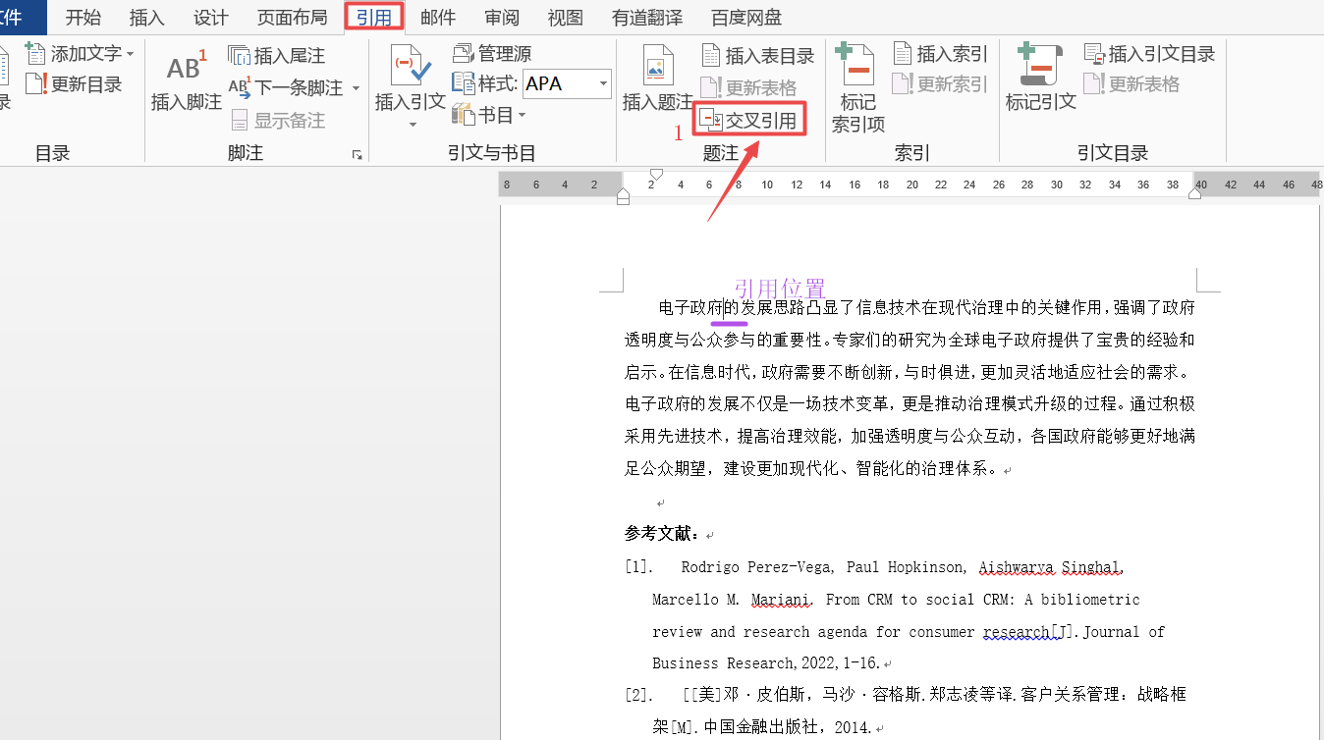Click the right indent marker on ruler
1324x740 pixels.
pyautogui.click(x=1194, y=194)
